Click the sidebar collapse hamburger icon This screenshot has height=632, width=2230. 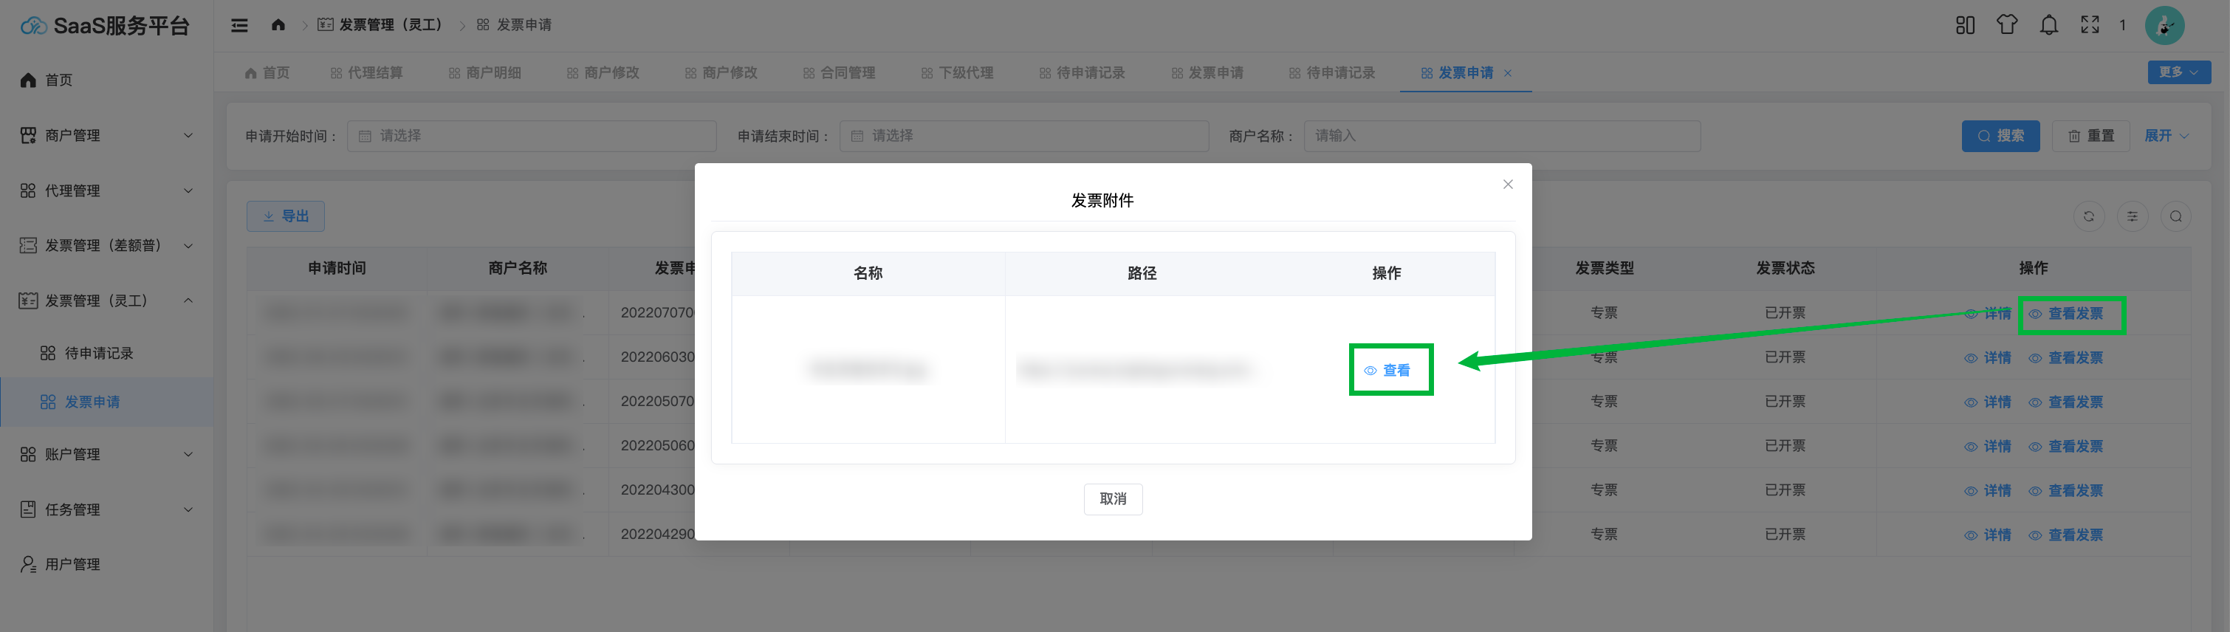pos(240,25)
